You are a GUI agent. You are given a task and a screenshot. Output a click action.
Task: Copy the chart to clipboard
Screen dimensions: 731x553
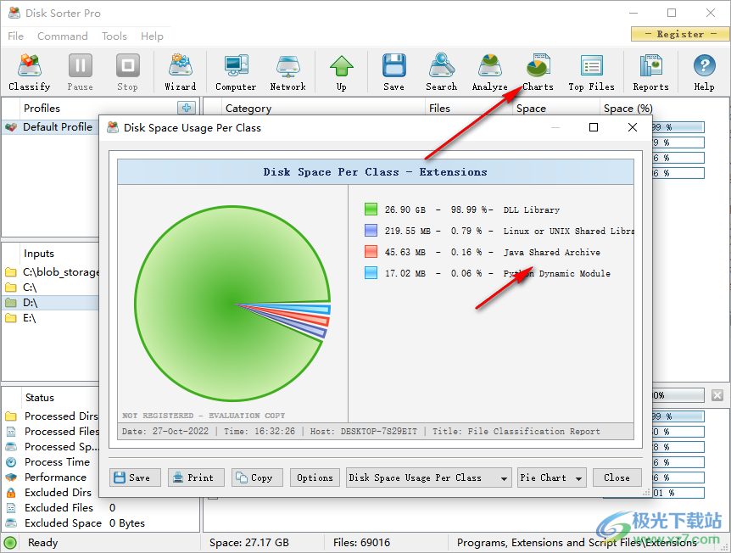(257, 478)
